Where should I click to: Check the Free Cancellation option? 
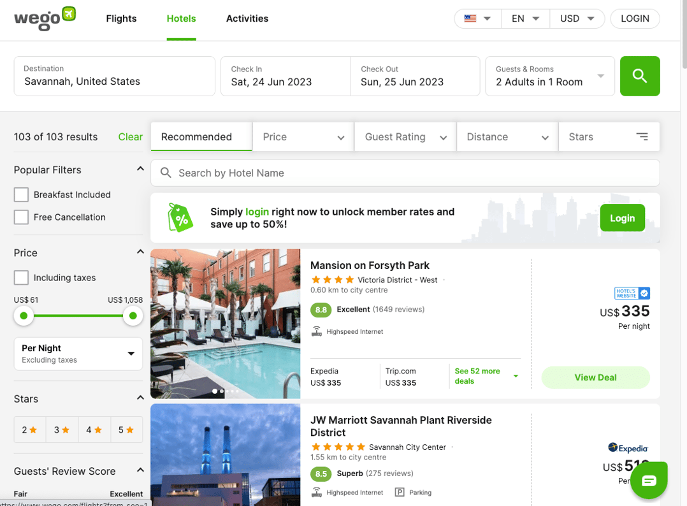tap(21, 217)
